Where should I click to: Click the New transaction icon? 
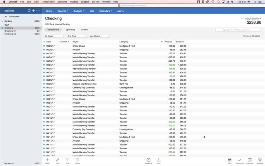pos(47,160)
